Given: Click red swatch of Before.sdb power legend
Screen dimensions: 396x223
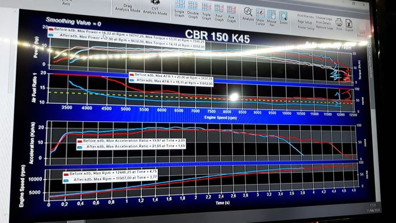Looking at the screenshot, I should click(x=51, y=29).
